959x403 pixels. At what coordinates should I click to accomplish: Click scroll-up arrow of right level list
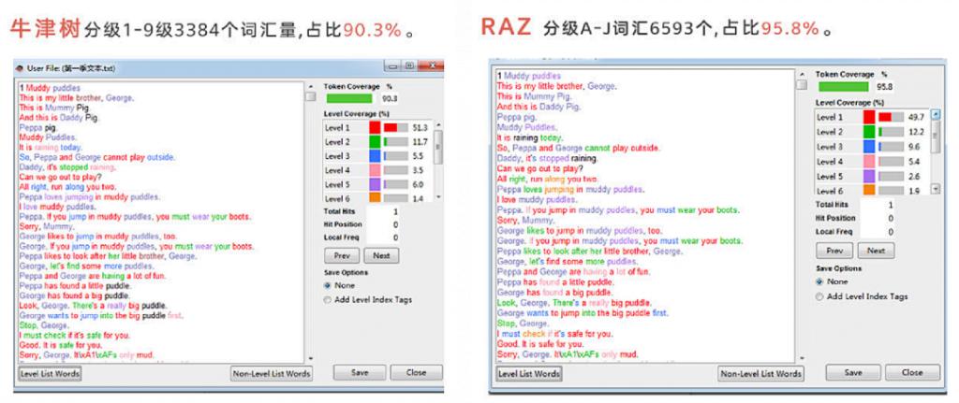(x=936, y=114)
